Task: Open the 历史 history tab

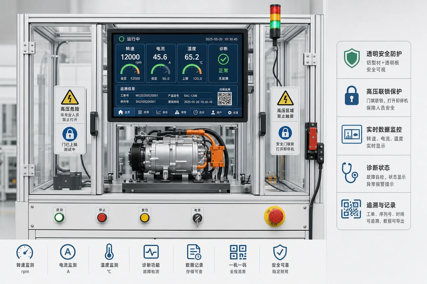Action: coord(199,113)
